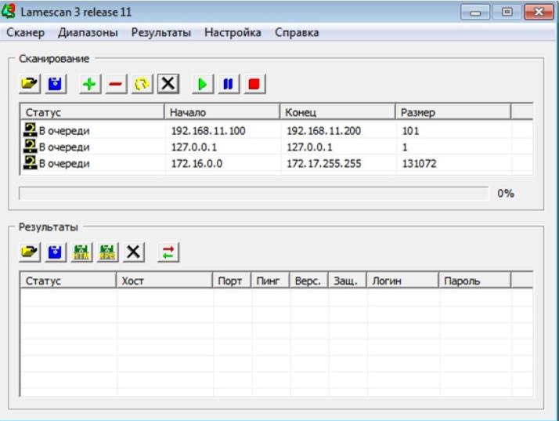
Task: Sort results by the Хост column header
Action: pos(164,281)
